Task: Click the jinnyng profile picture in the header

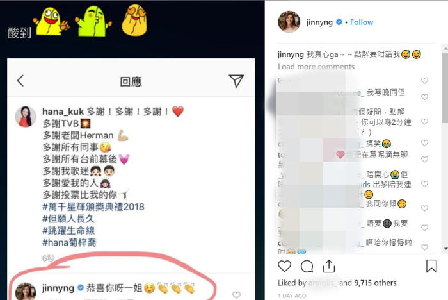Action: [289, 22]
